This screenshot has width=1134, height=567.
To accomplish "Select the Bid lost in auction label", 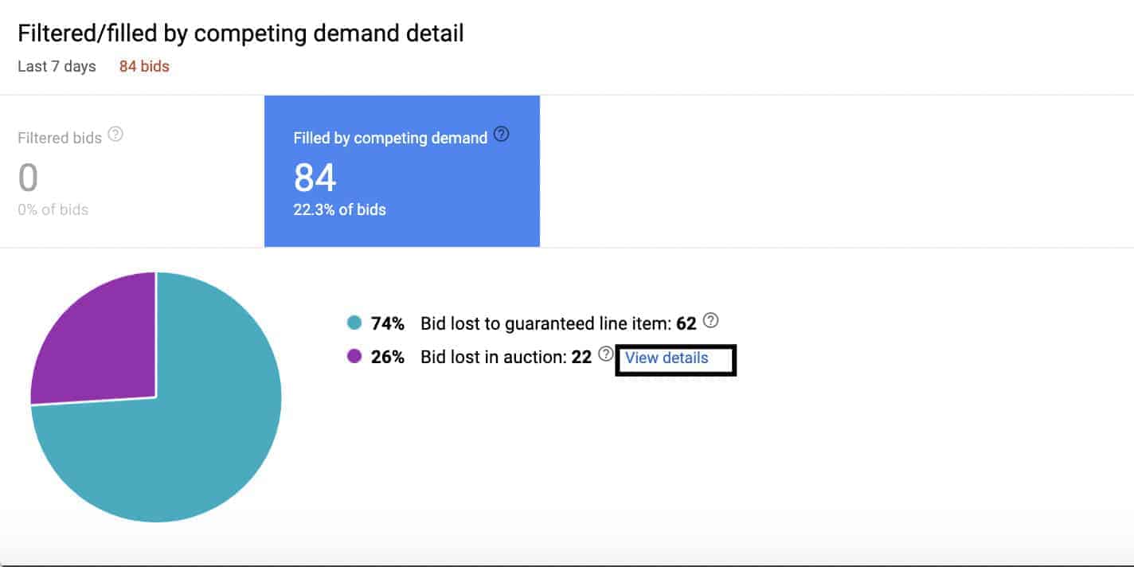I will click(x=494, y=357).
